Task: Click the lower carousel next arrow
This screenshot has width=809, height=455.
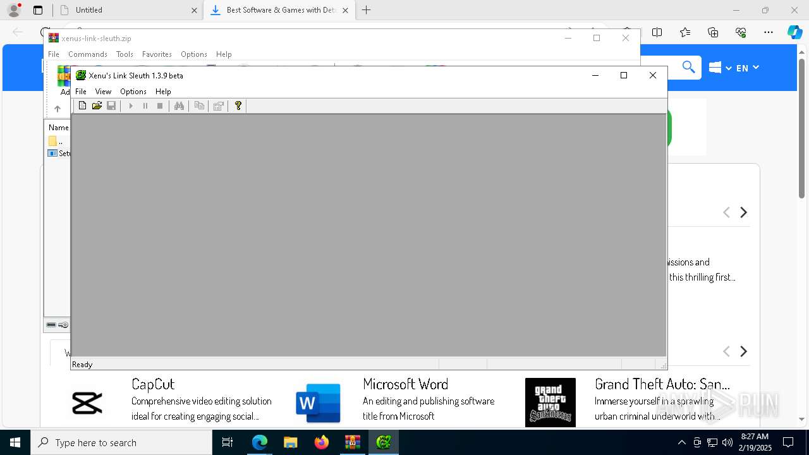Action: tap(744, 351)
